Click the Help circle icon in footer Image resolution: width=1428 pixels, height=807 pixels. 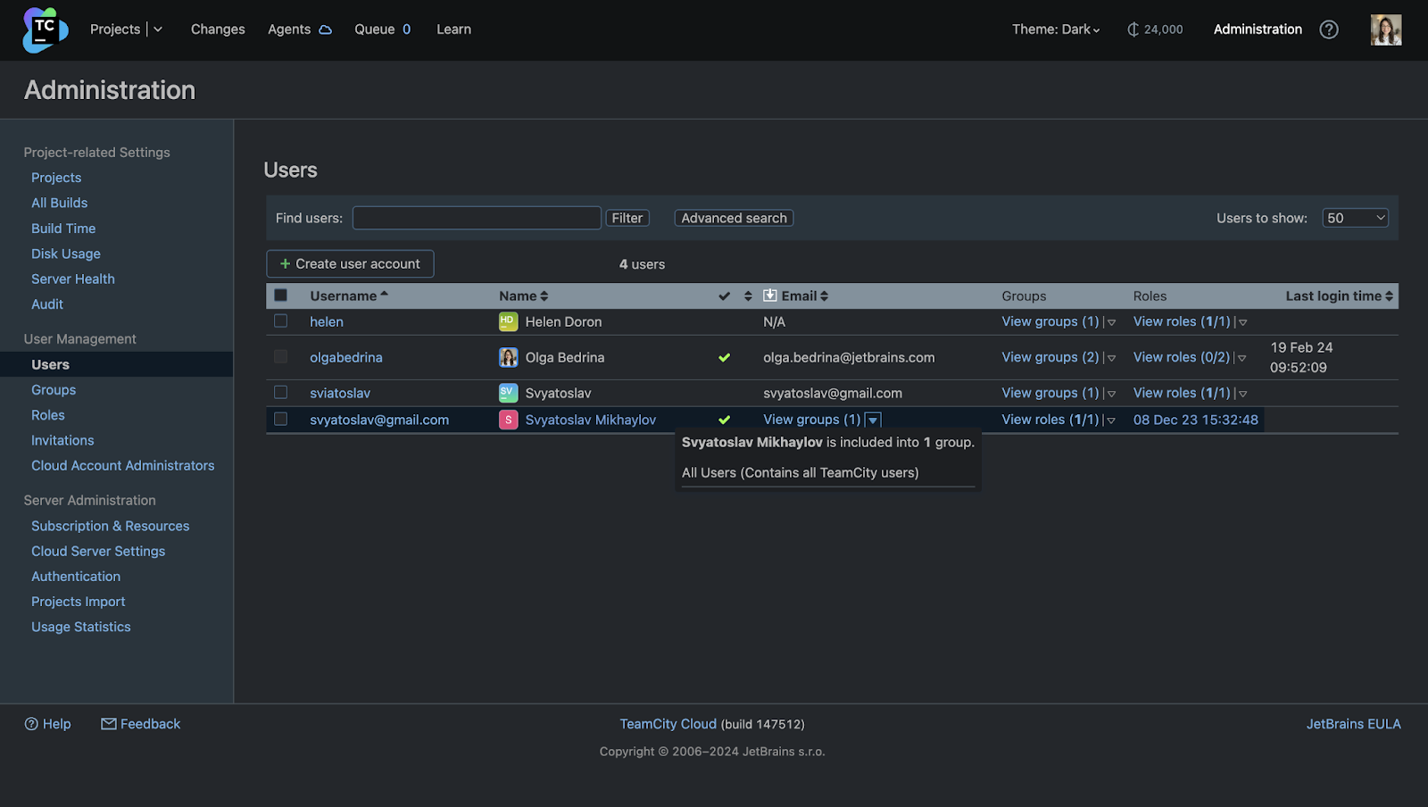coord(31,724)
